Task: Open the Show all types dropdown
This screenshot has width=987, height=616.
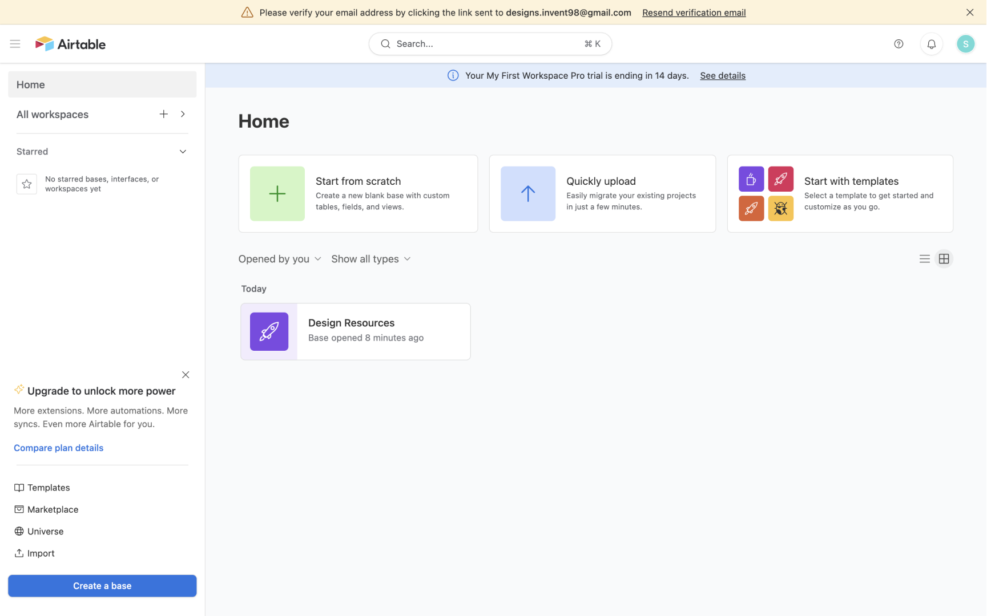Action: click(x=370, y=258)
